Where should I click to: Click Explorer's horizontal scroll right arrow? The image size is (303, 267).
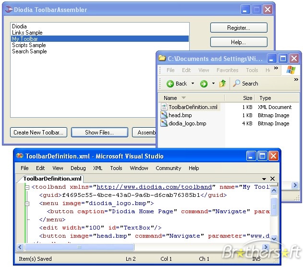point(295,185)
